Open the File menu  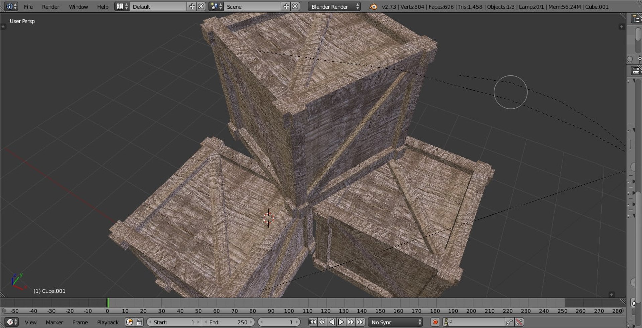point(28,7)
